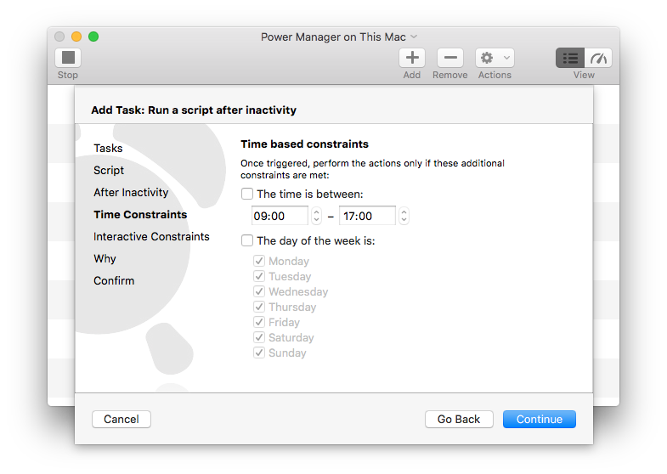The image size is (667, 474).
Task: Select the After Inactivity step
Action: pos(131,193)
